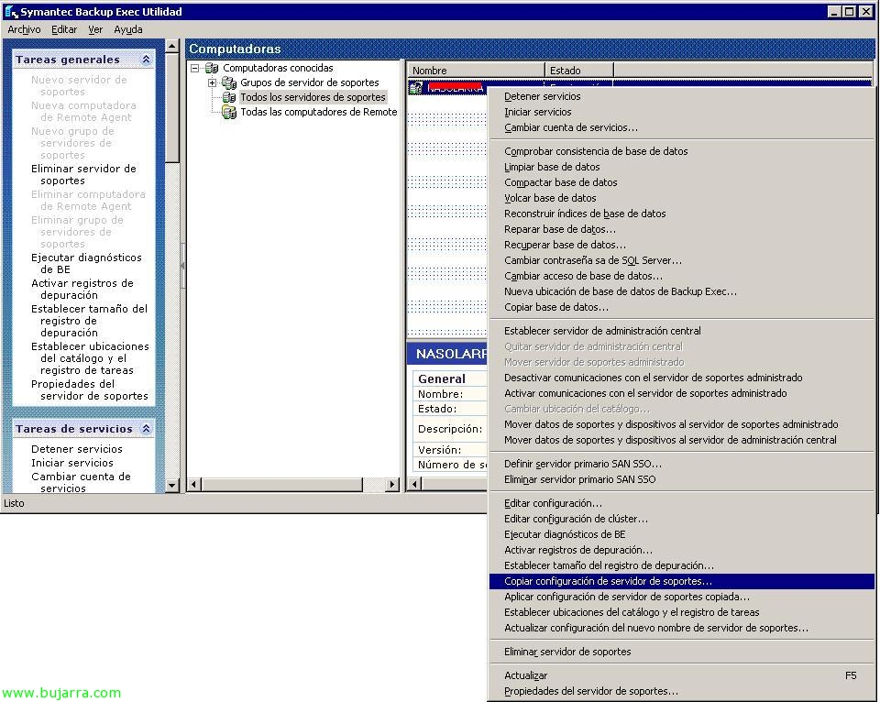This screenshot has height=702, width=880.
Task: Select Eliminar servidor de soportes in the context menu
Action: coord(681,653)
